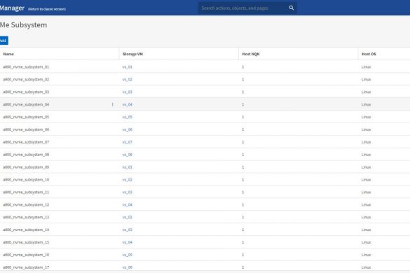Viewport: 410px width, 273px height.
Task: Click Host NQN count for a800_nvme_subsystem_01
Action: [x=243, y=67]
